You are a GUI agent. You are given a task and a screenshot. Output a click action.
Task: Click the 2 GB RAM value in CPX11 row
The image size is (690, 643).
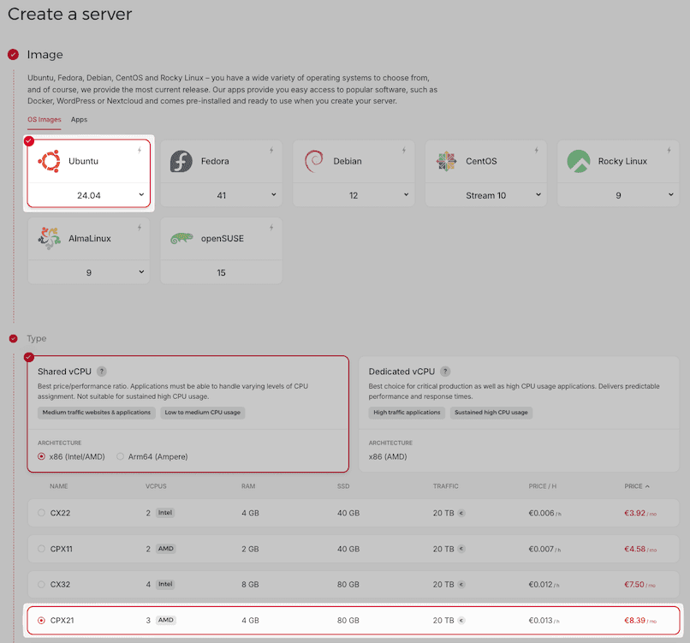pos(250,550)
